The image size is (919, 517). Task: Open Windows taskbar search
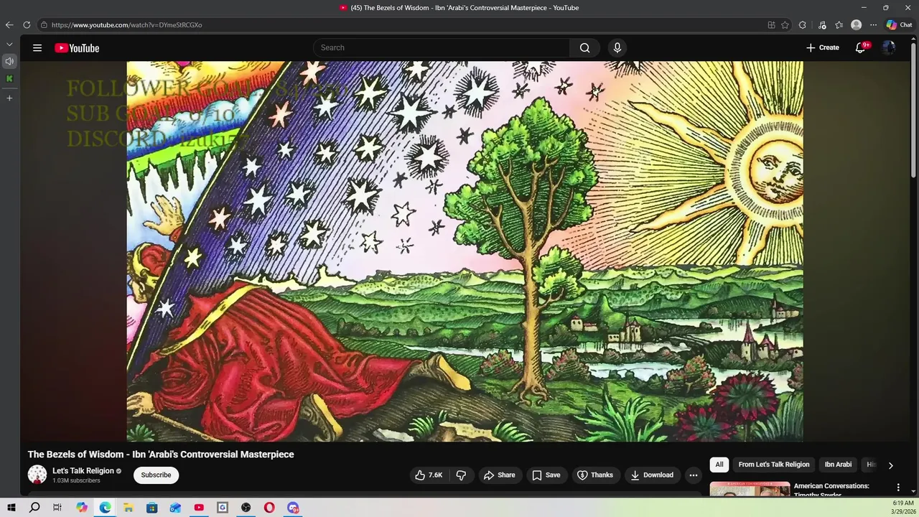pyautogui.click(x=34, y=508)
